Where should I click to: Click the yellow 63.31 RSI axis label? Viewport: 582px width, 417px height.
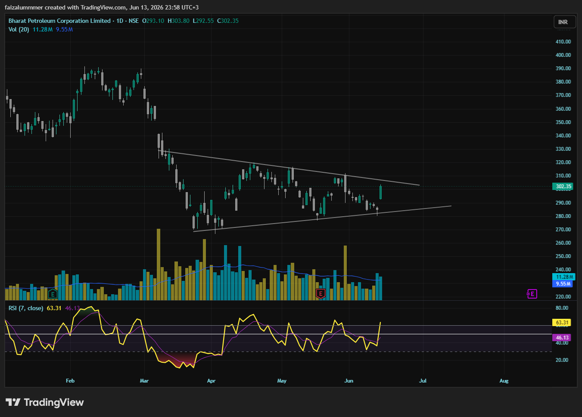coord(562,322)
